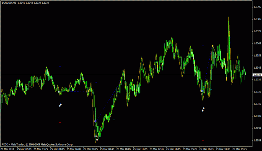The width and height of the screenshot is (262, 151).
Task: Click the 25 Mar 19:25 time label
Action: point(240,149)
